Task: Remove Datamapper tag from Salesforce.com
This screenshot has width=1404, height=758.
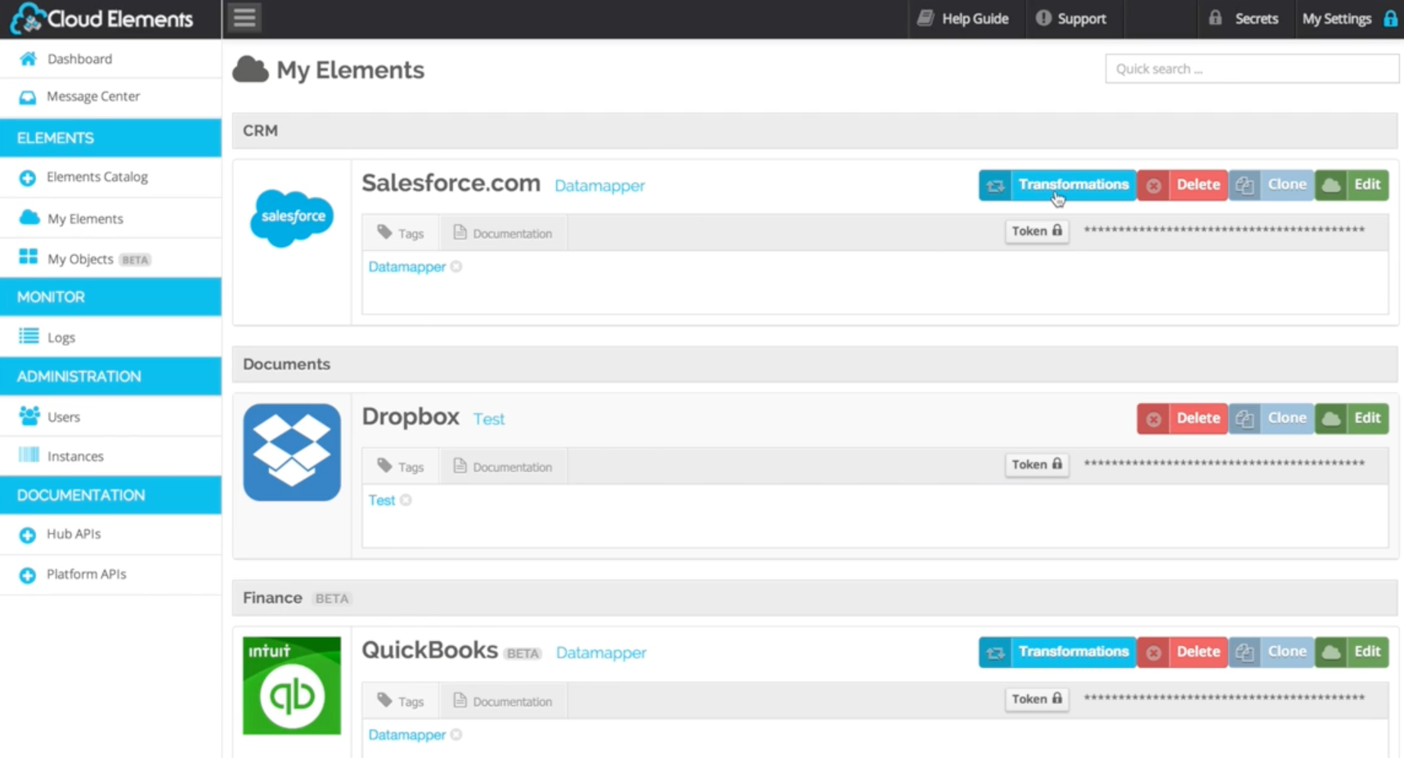Action: [456, 267]
